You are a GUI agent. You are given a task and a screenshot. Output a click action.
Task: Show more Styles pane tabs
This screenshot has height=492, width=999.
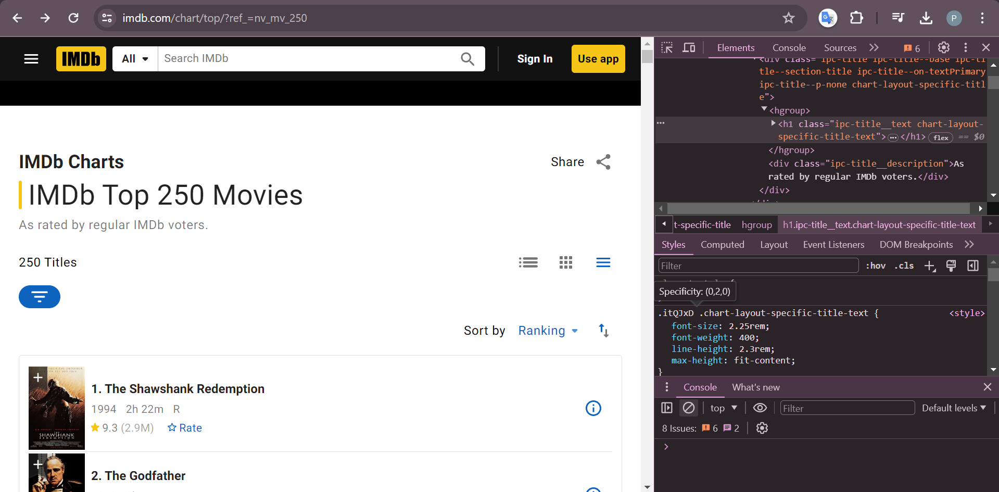[969, 245]
